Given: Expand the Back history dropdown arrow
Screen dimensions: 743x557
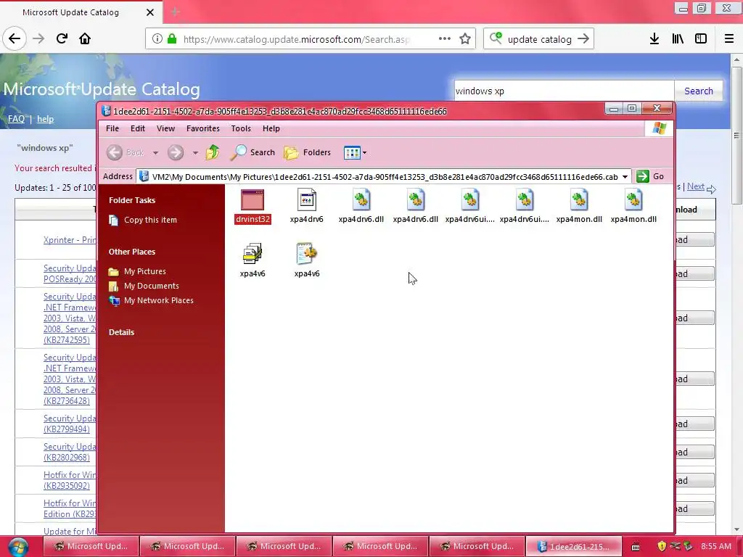Looking at the screenshot, I should pos(155,153).
